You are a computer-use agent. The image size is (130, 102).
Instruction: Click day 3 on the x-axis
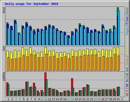pos(16,99)
